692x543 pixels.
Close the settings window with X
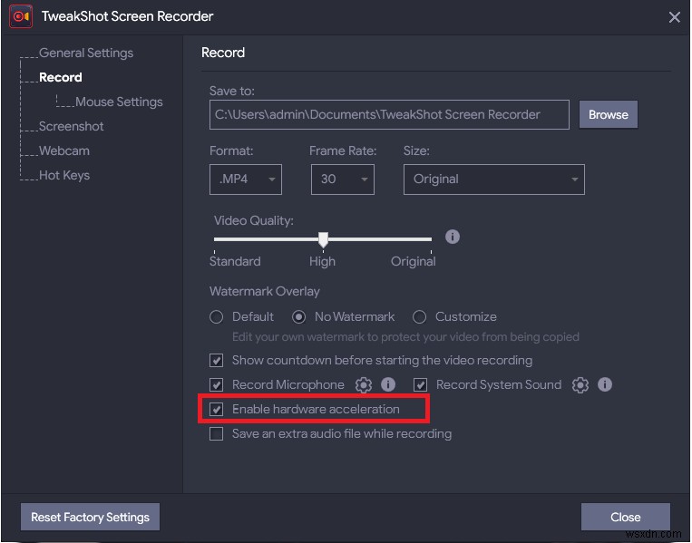pos(675,17)
